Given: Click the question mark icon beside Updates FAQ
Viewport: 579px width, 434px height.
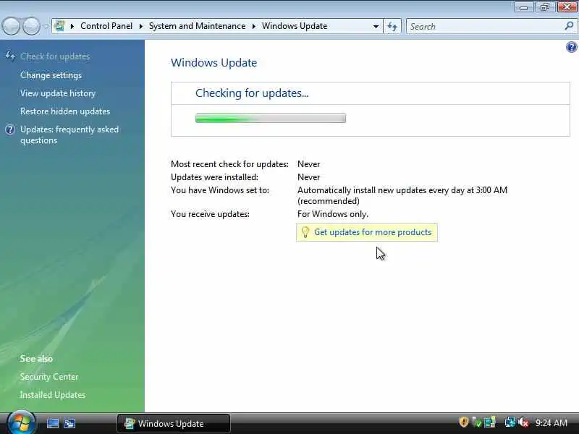Looking at the screenshot, I should tap(10, 129).
